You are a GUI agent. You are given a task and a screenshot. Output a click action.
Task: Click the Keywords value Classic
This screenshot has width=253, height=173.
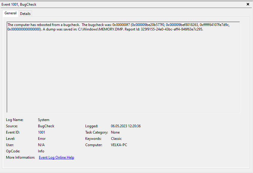[x=116, y=139]
